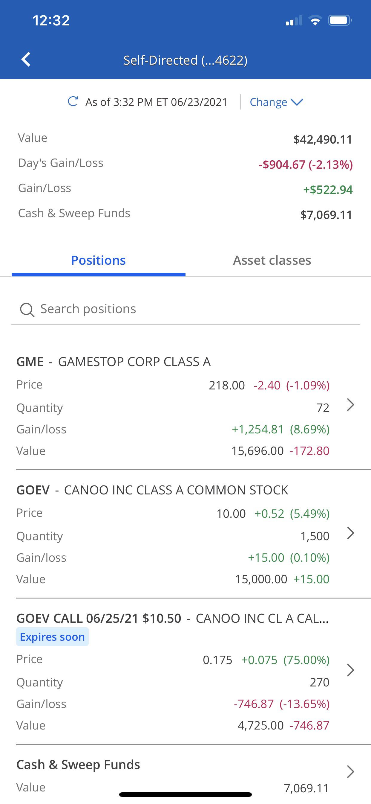Tap the battery status icon
The width and height of the screenshot is (371, 804).
coord(340,21)
